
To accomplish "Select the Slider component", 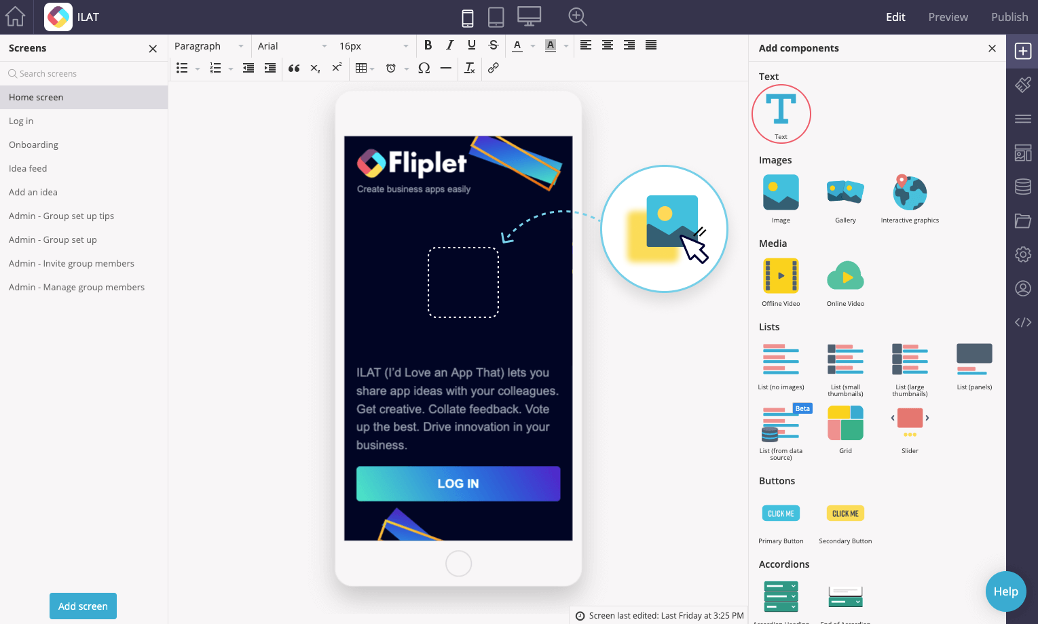I will (x=910, y=430).
